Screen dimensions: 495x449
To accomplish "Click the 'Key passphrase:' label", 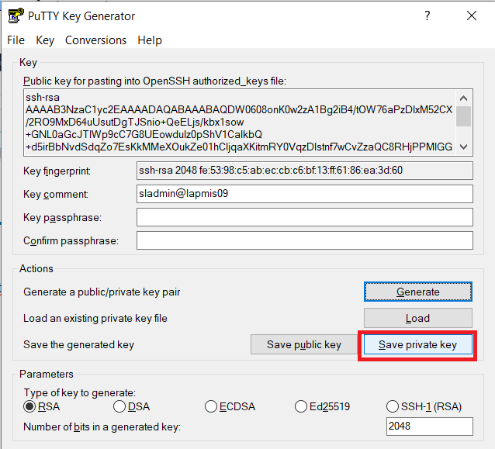I will [x=63, y=217].
